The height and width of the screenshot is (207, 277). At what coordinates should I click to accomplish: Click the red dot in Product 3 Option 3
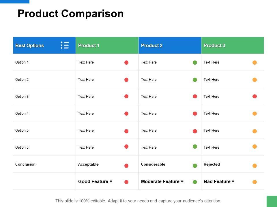click(x=254, y=96)
